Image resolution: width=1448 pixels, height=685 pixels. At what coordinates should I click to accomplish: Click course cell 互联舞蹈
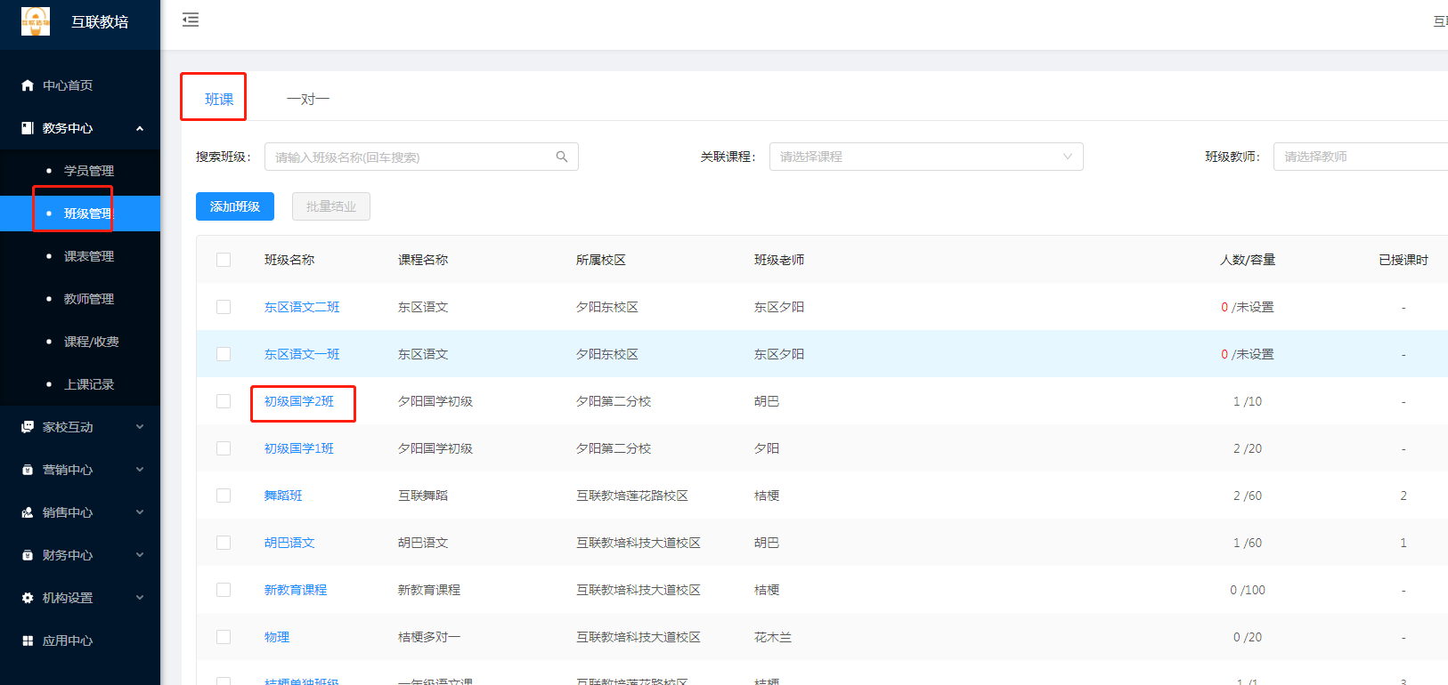point(423,496)
